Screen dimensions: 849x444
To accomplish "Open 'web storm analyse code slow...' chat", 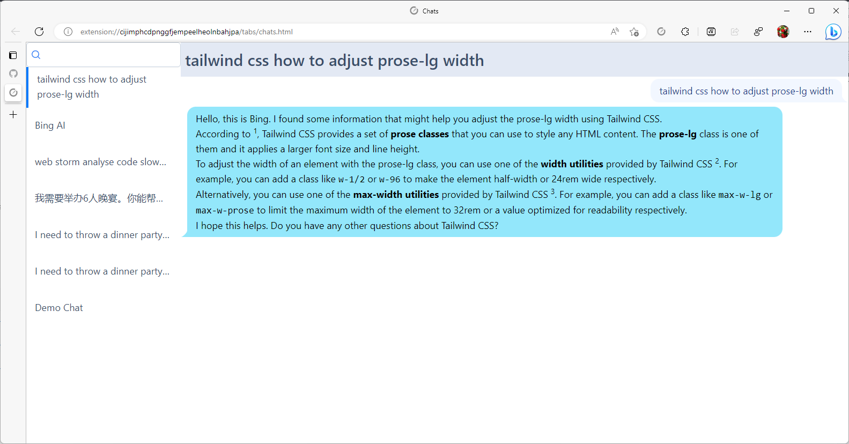I will [x=104, y=162].
